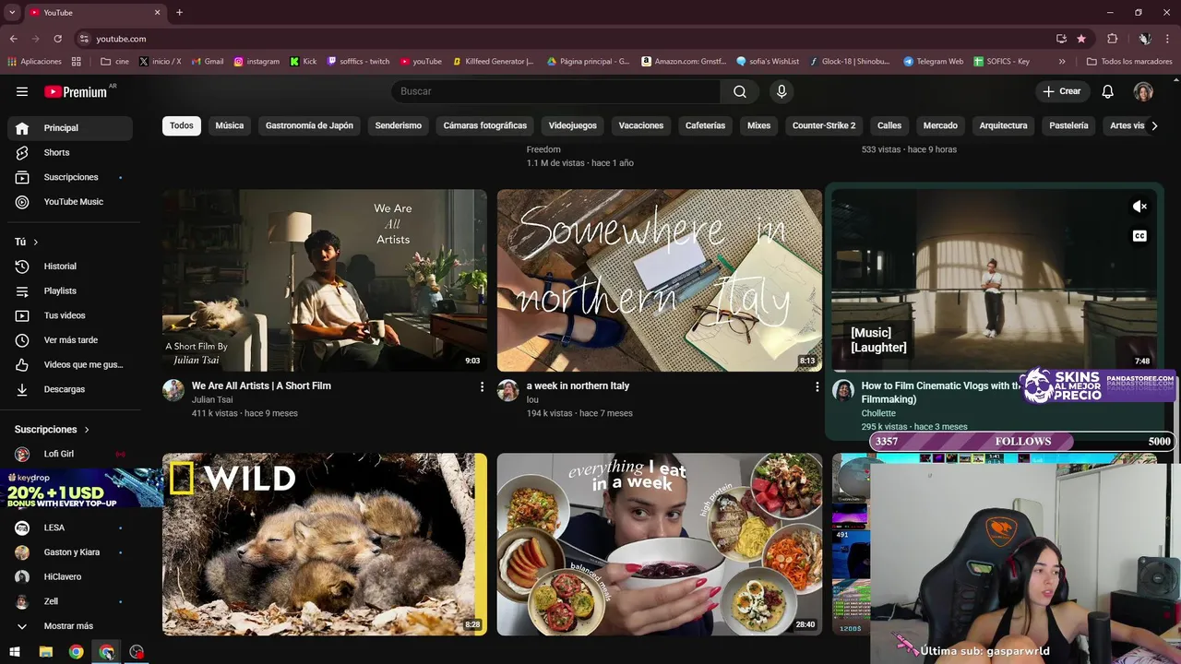Open Zell subscription channel
The image size is (1181, 664).
tap(70, 601)
